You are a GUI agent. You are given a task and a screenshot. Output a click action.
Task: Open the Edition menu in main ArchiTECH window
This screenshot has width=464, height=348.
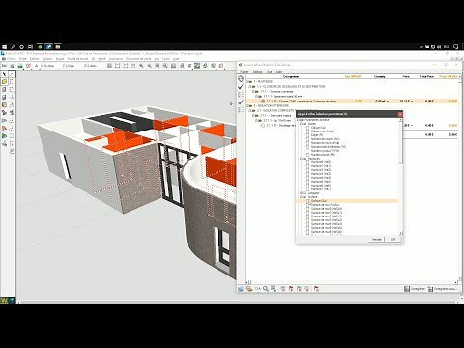coord(34,59)
